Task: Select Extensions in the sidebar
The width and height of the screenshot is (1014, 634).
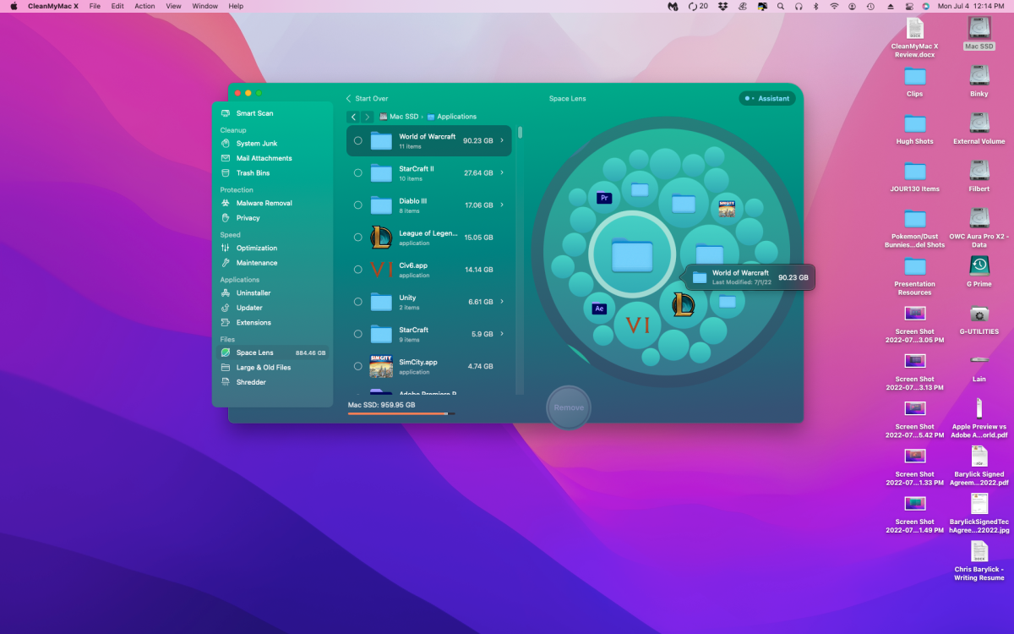Action: [x=272, y=323]
